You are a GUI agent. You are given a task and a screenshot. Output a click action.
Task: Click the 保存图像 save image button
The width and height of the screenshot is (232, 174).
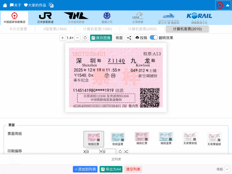click(x=101, y=38)
